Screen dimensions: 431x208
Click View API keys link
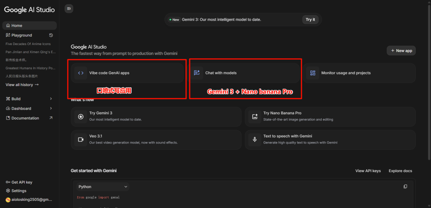(x=368, y=171)
